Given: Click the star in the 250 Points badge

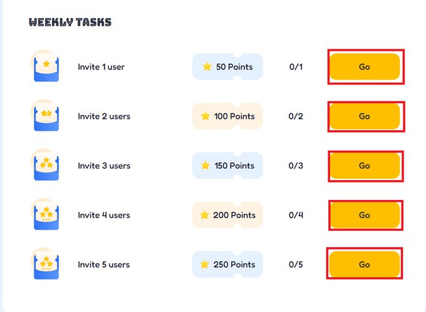Looking at the screenshot, I should pos(204,264).
